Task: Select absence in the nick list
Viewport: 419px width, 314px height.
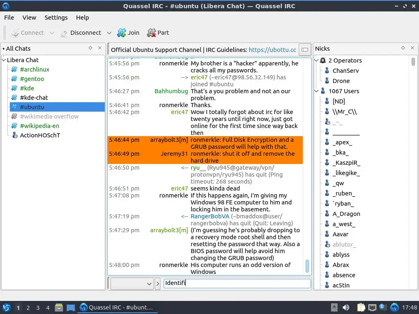Action: tap(344, 275)
